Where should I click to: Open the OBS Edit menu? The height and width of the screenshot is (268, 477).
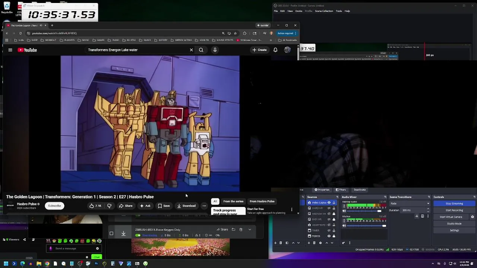282,11
